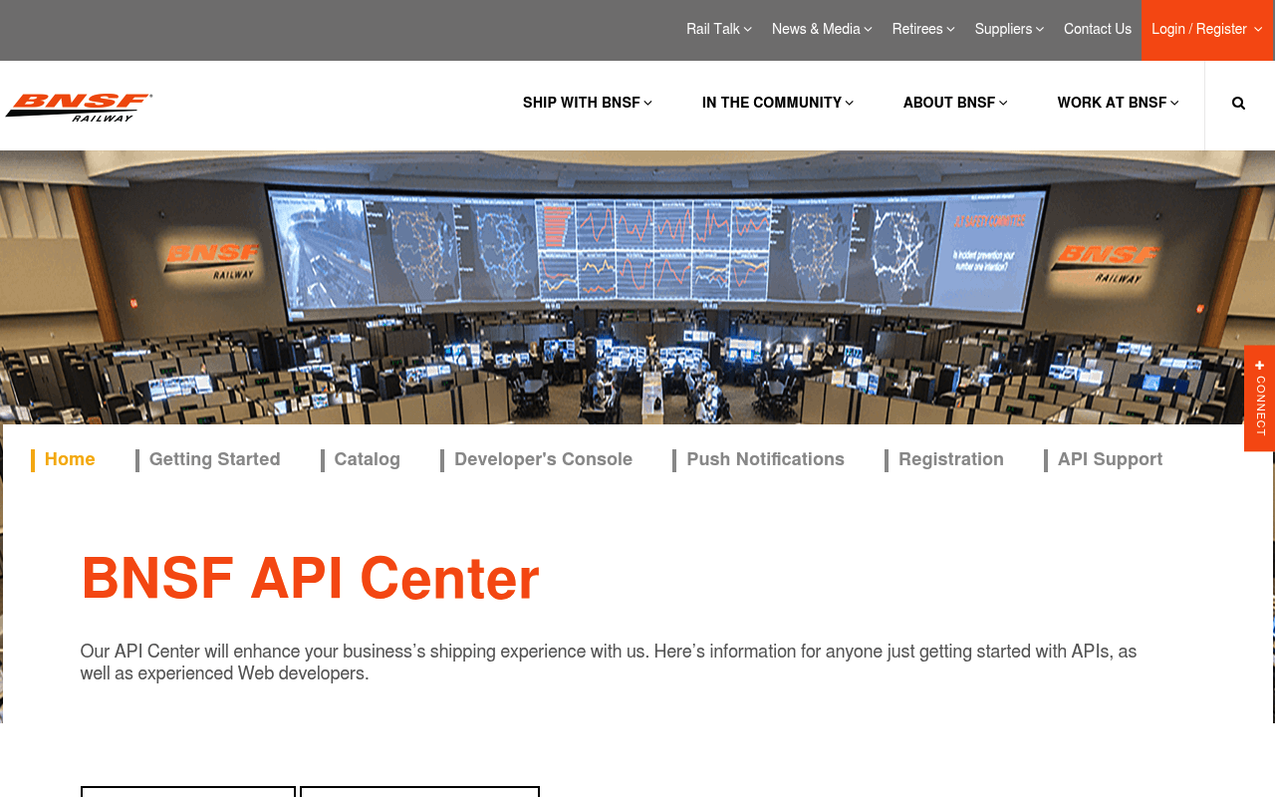The image size is (1275, 797).
Task: Expand the News & Media dropdown
Action: click(x=822, y=29)
